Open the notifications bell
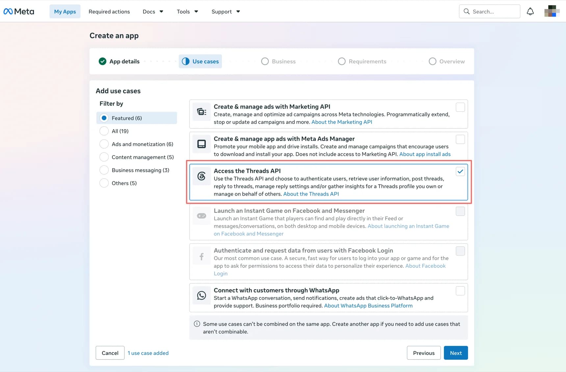Screen dimensions: 566x372 (530, 12)
